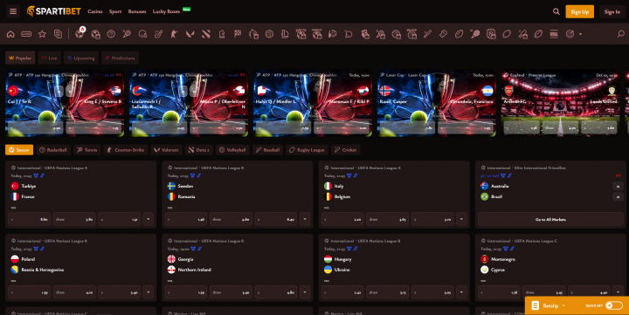The width and height of the screenshot is (629, 315).
Task: Select the Volleyball sport filter tab
Action: (232, 150)
